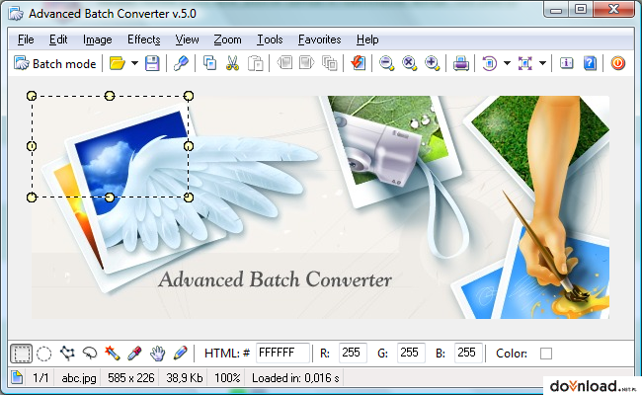Copy selection using the copy icon
The height and width of the screenshot is (395, 642).
(210, 63)
